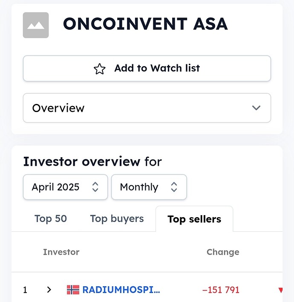Click the Investor column header

coord(61,252)
